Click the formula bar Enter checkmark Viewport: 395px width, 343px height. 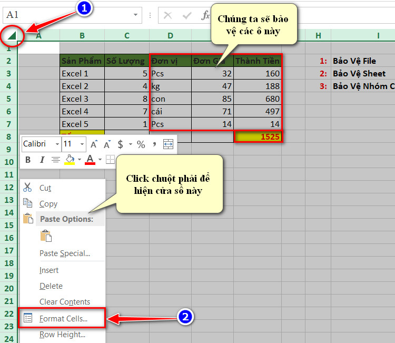tap(187, 16)
